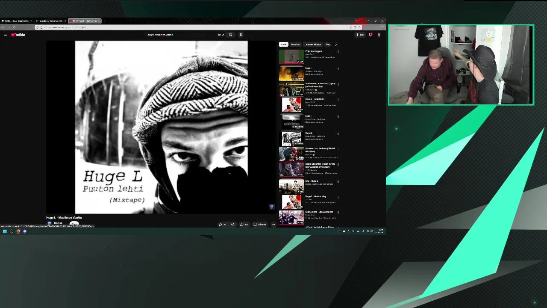Click the taskbar clock
The image size is (547, 308).
(x=379, y=231)
